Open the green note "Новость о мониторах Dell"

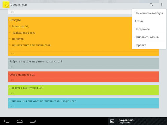(83, 90)
